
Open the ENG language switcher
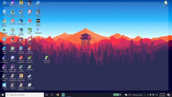pos(156,95)
